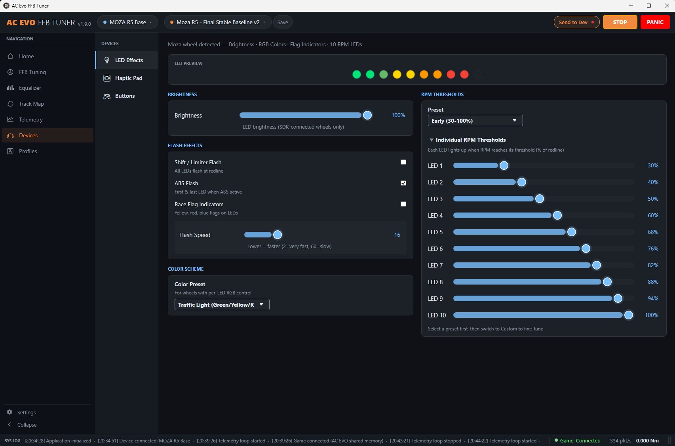Open the Equalizer page
The width and height of the screenshot is (675, 446).
click(48, 88)
